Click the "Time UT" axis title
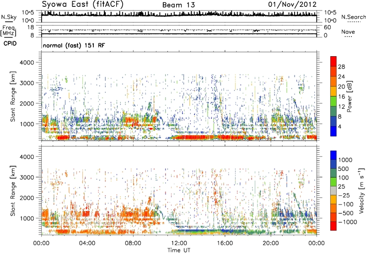The height and width of the screenshot is (253, 366). [179, 250]
